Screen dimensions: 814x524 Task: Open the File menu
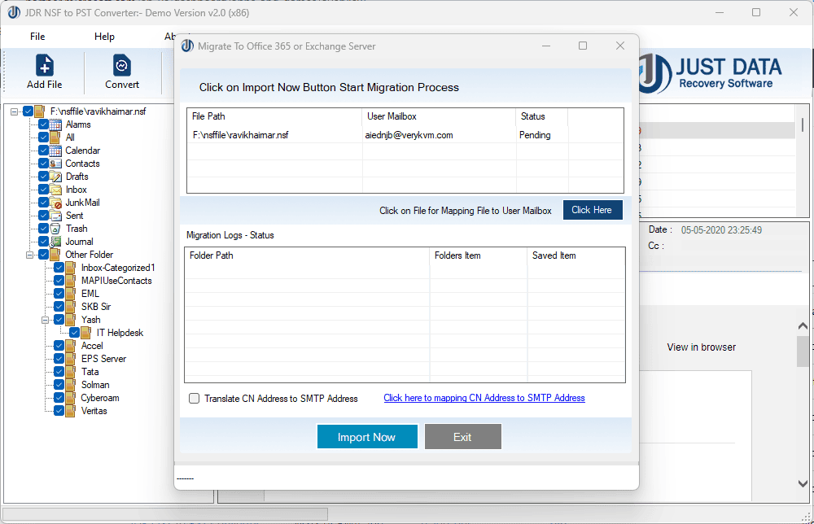coord(37,36)
